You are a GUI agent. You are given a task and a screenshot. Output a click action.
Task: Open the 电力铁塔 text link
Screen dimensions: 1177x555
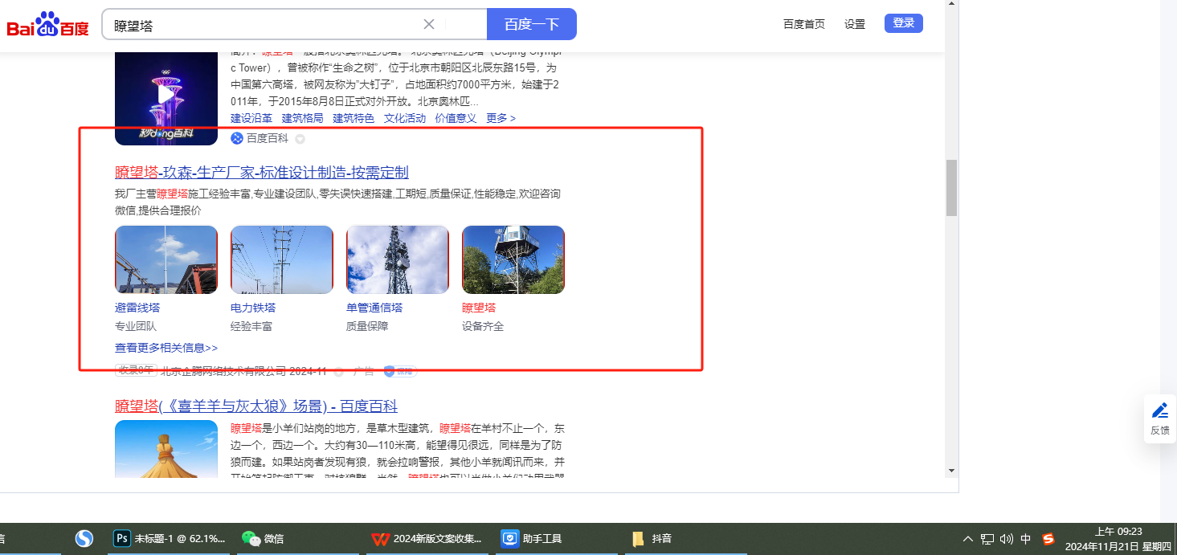pos(253,308)
